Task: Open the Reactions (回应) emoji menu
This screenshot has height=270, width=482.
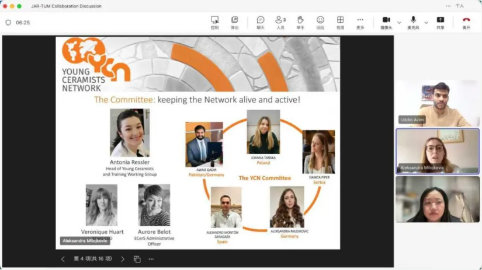Action: pyautogui.click(x=320, y=22)
